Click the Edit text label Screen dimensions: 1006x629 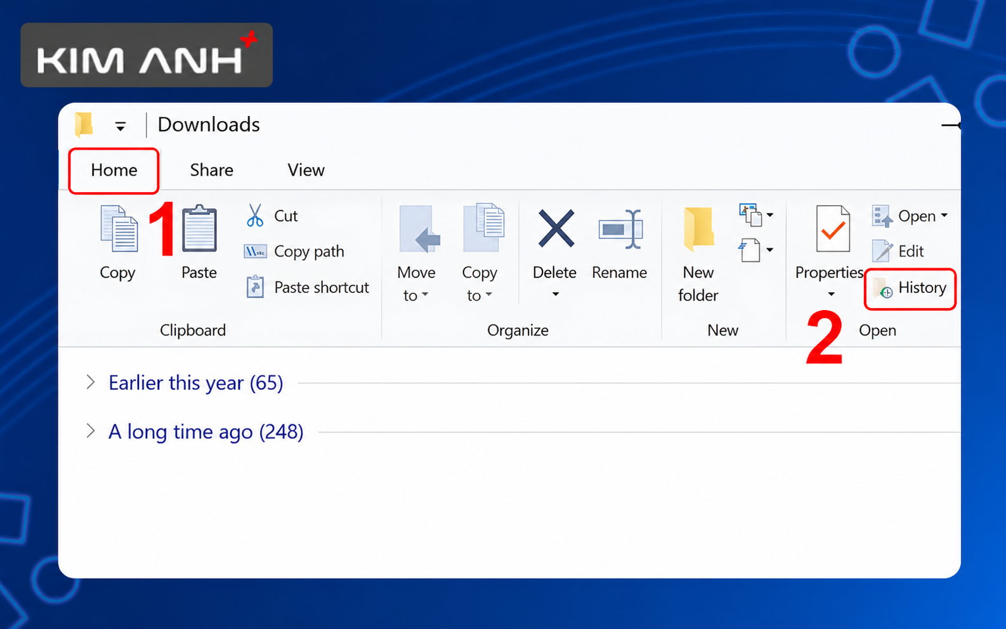(911, 252)
